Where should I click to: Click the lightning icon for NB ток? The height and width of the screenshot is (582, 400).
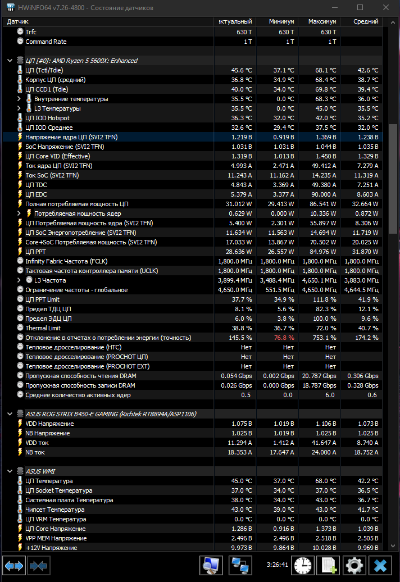point(20,452)
